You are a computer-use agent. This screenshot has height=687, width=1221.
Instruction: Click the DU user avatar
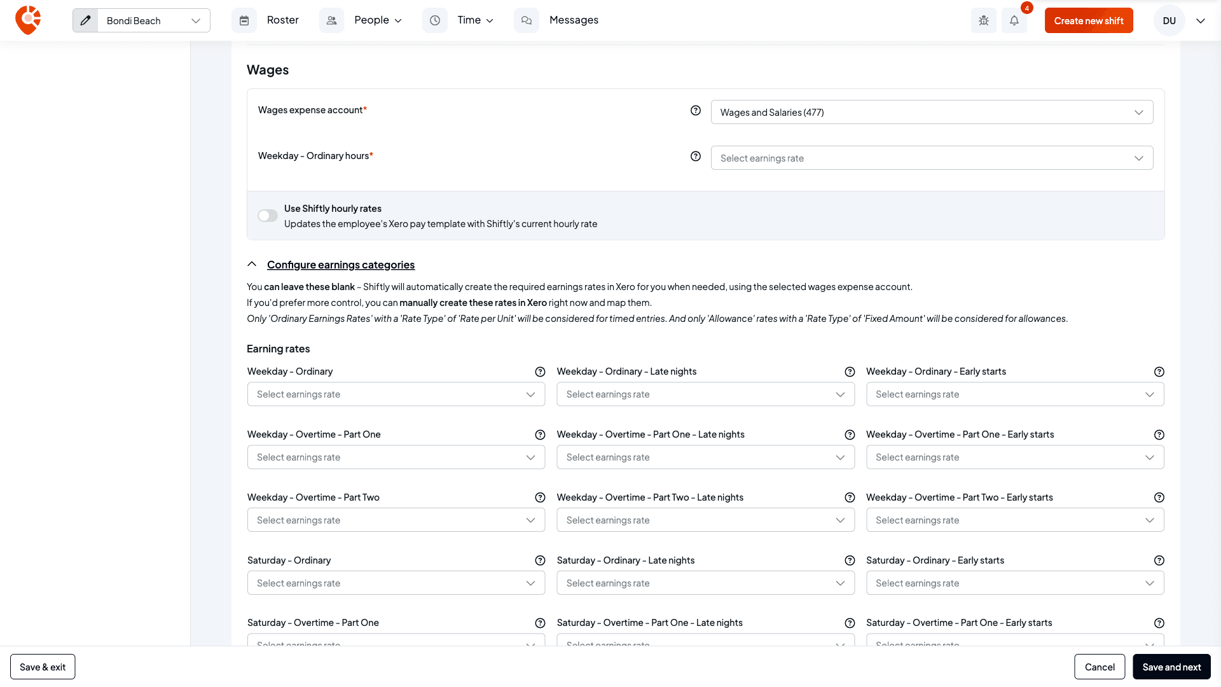[1169, 20]
